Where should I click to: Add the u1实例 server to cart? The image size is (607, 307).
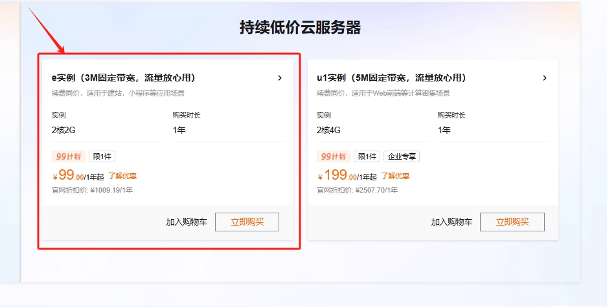[452, 222]
